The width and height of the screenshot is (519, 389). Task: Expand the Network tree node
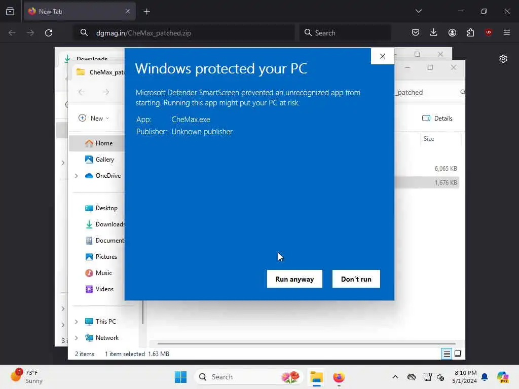(77, 338)
